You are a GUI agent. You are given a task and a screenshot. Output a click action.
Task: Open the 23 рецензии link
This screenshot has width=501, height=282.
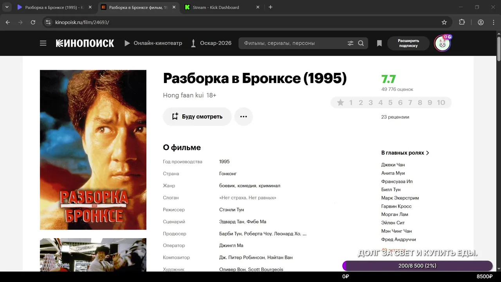pos(395,117)
